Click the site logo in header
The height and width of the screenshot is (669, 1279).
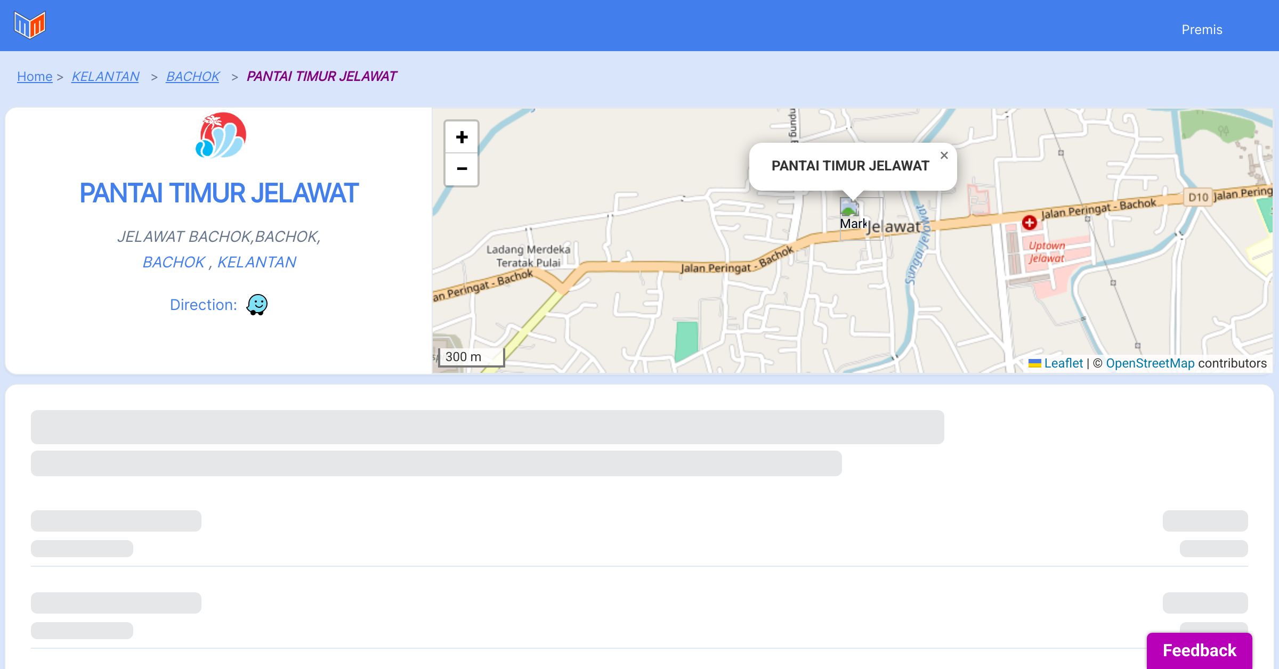30,25
